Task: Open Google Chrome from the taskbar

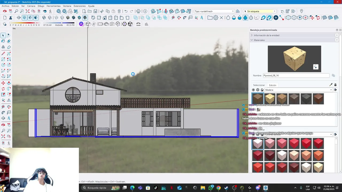Action: point(219,188)
